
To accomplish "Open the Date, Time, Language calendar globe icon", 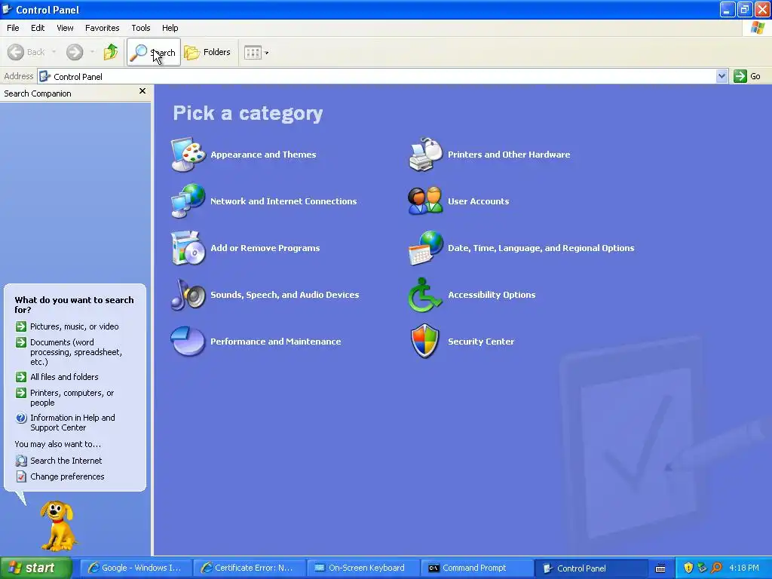I will pyautogui.click(x=426, y=247).
